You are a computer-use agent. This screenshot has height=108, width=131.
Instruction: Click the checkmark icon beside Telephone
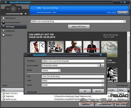(x=3, y=96)
